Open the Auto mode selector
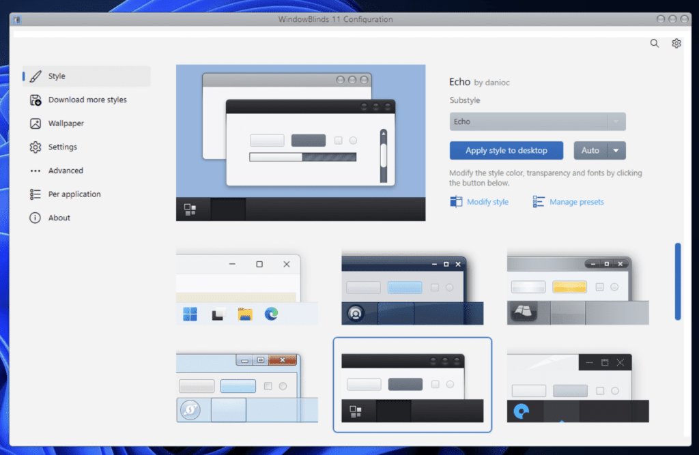Screen dimensions: 699x455 593,150
